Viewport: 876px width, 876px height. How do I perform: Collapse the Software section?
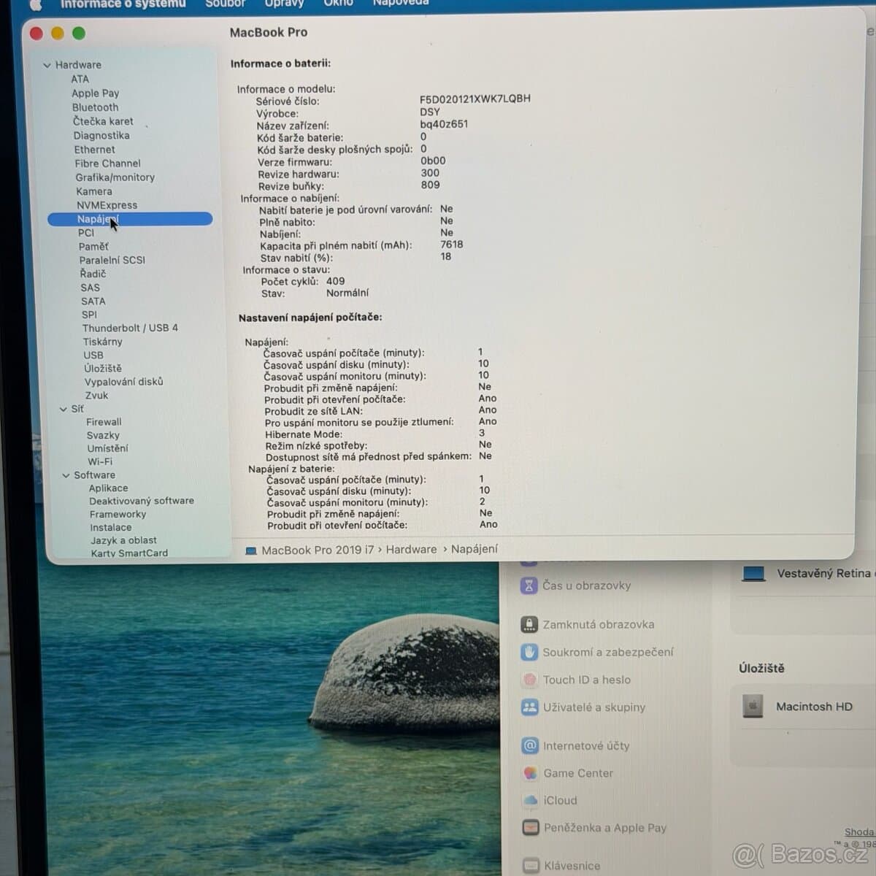[66, 475]
